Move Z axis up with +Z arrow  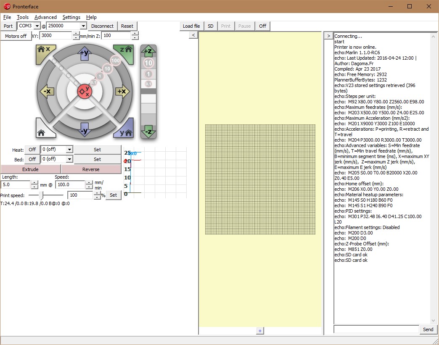tap(148, 51)
